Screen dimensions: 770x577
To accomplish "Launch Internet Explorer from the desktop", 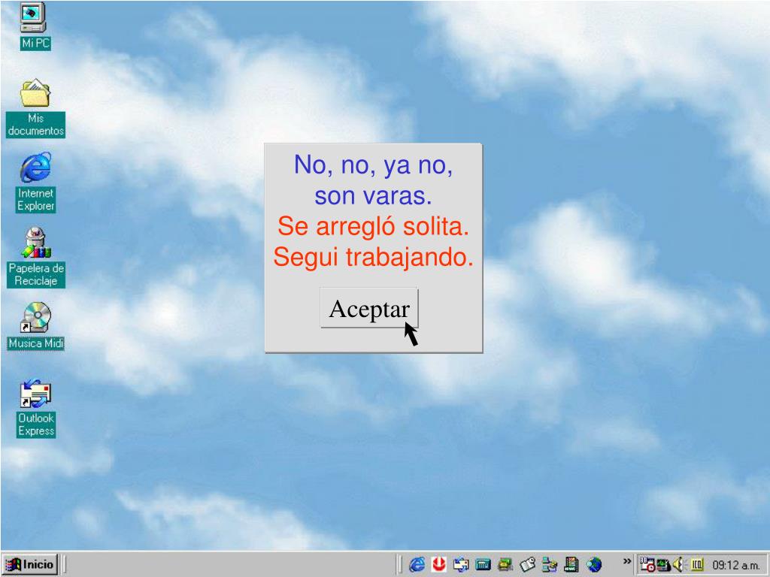I will [x=35, y=182].
